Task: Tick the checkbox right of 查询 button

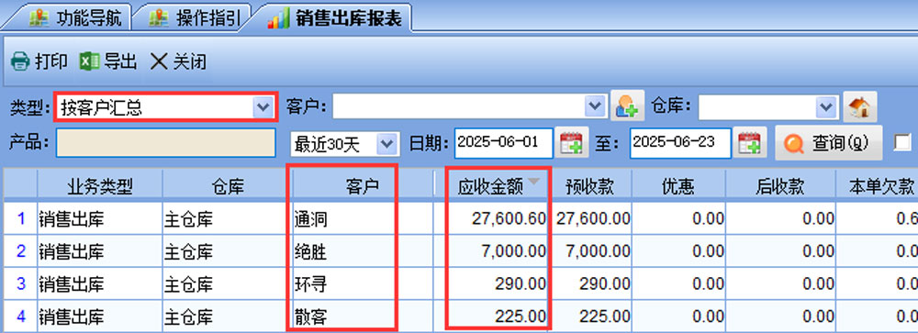Action: [902, 142]
